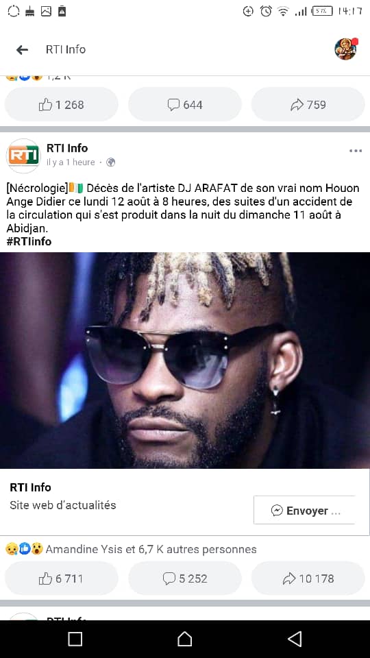Open comments showing 644
The height and width of the screenshot is (658, 370).
[185, 104]
